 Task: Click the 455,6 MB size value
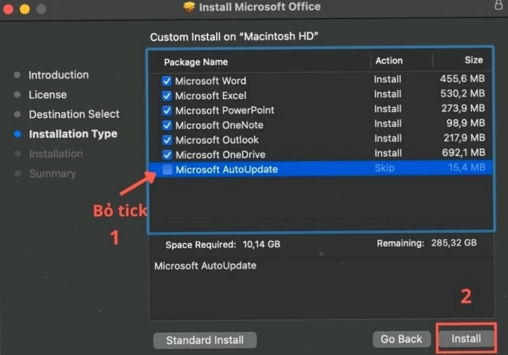(x=463, y=79)
